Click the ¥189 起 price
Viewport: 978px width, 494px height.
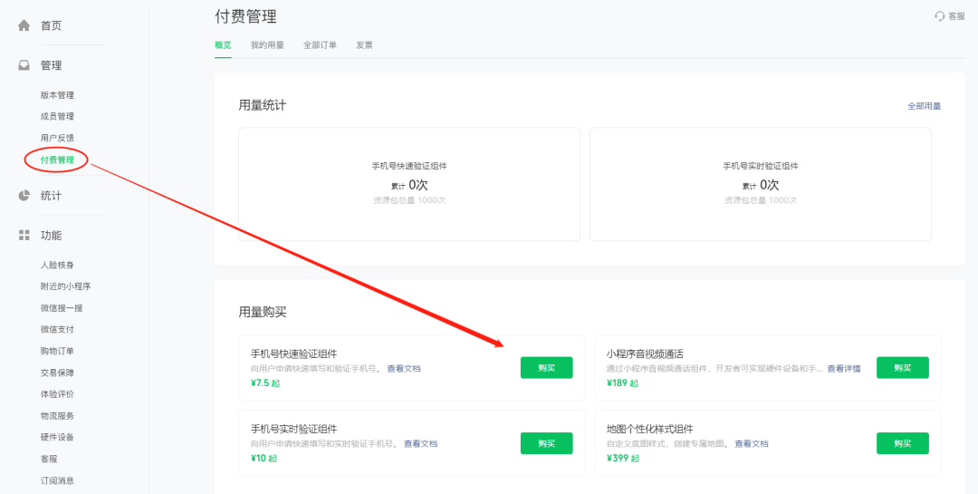click(622, 383)
